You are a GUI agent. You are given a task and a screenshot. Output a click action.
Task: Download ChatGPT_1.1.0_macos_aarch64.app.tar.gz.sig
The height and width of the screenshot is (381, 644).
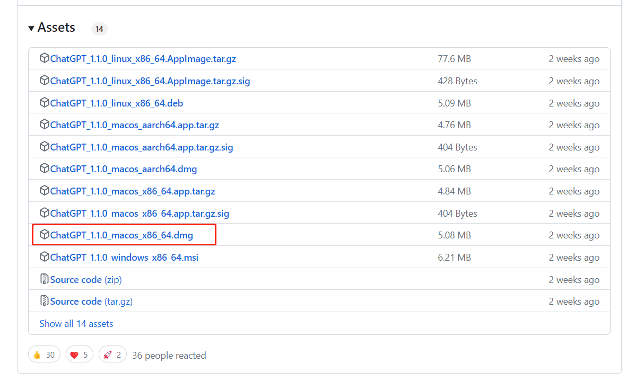click(142, 147)
